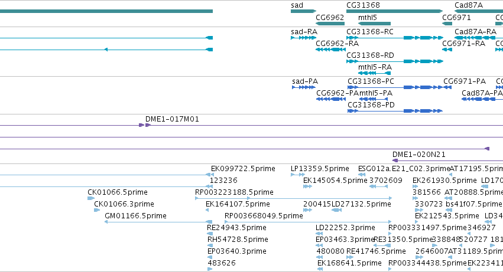
Task: Click the LP13359.5prime EST arrows
Action: (298, 175)
